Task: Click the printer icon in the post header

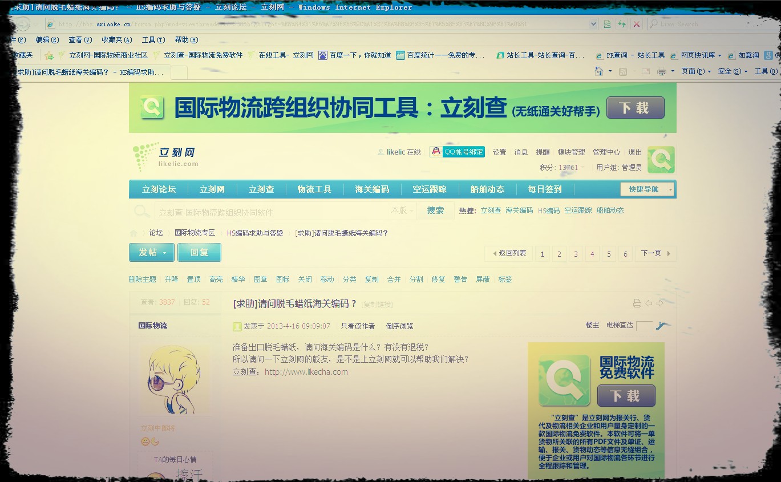Action: pyautogui.click(x=637, y=303)
